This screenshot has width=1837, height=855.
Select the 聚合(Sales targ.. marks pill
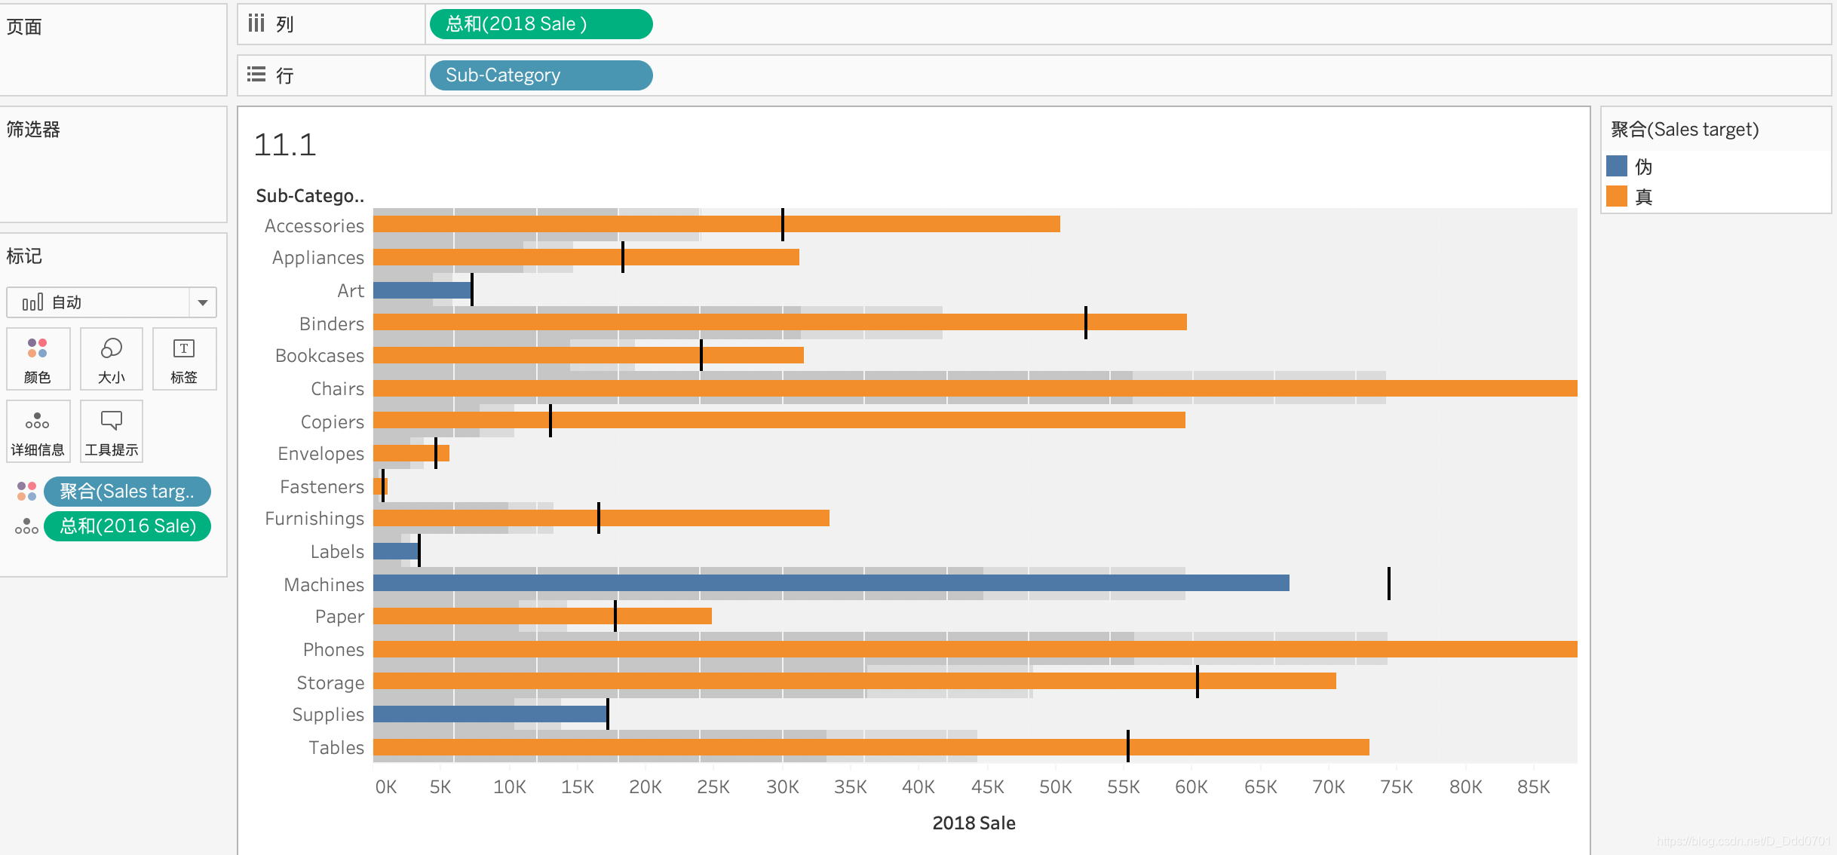point(127,492)
